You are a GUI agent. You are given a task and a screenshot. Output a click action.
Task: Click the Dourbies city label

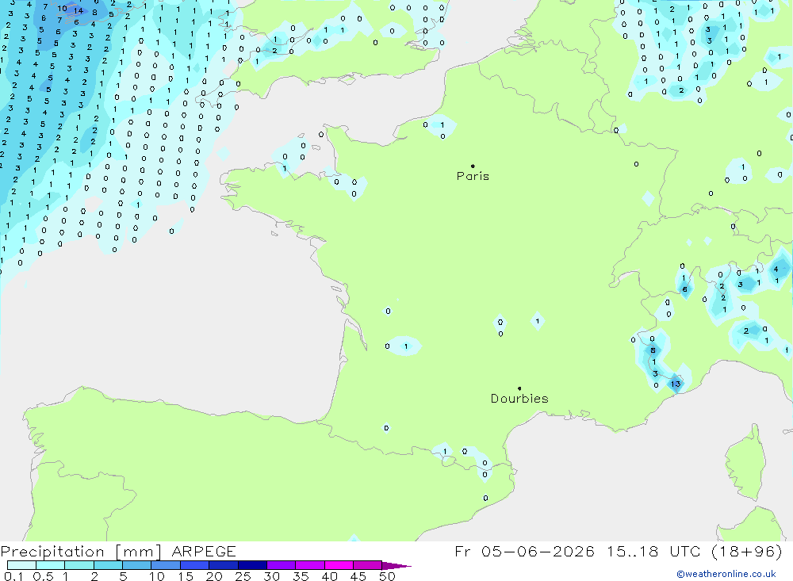pyautogui.click(x=519, y=399)
